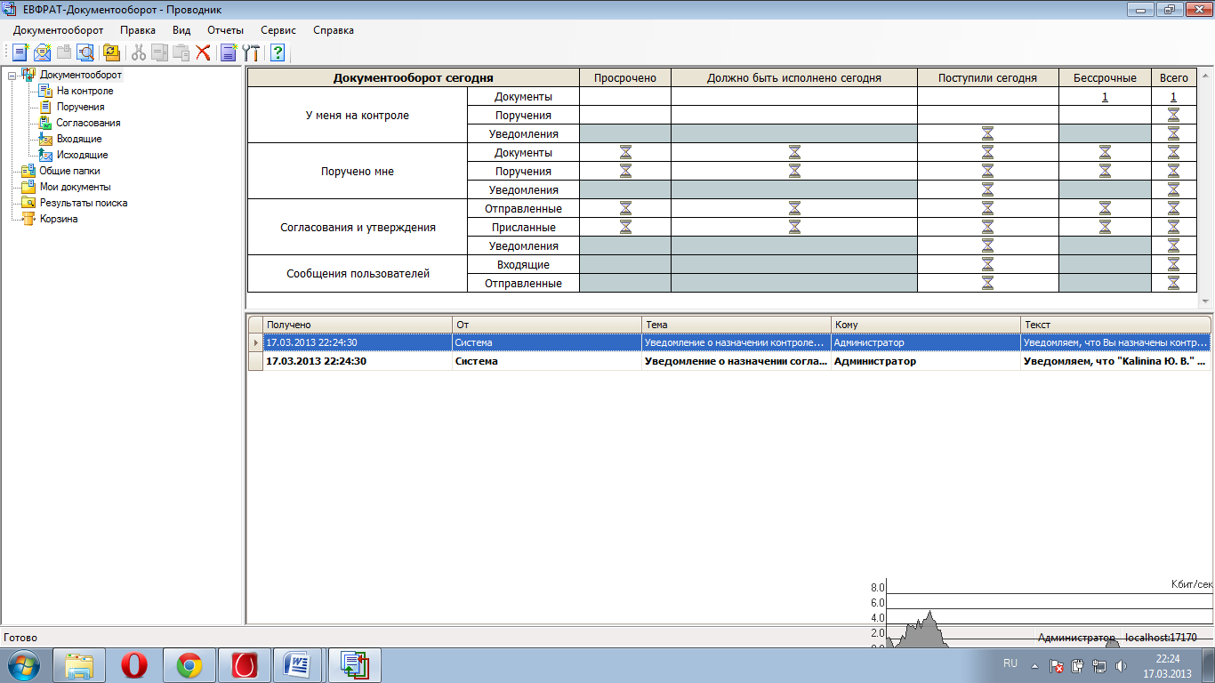Open the Справка menu

tap(334, 30)
